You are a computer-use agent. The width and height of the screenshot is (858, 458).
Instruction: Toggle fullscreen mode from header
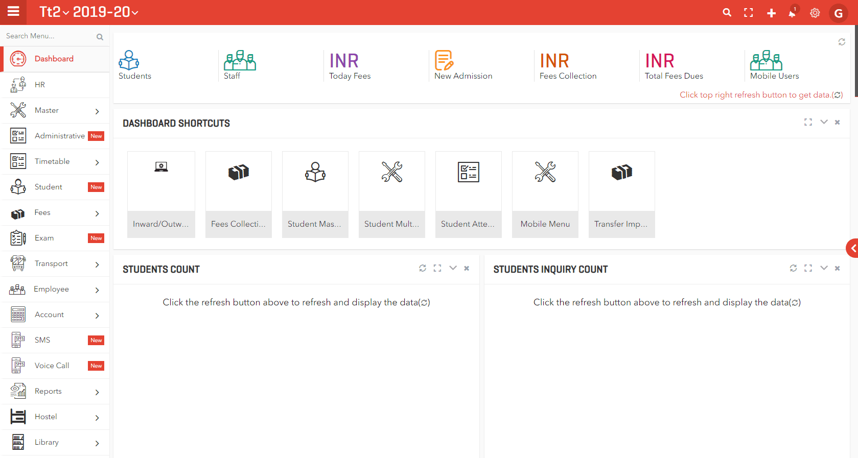[x=749, y=13]
